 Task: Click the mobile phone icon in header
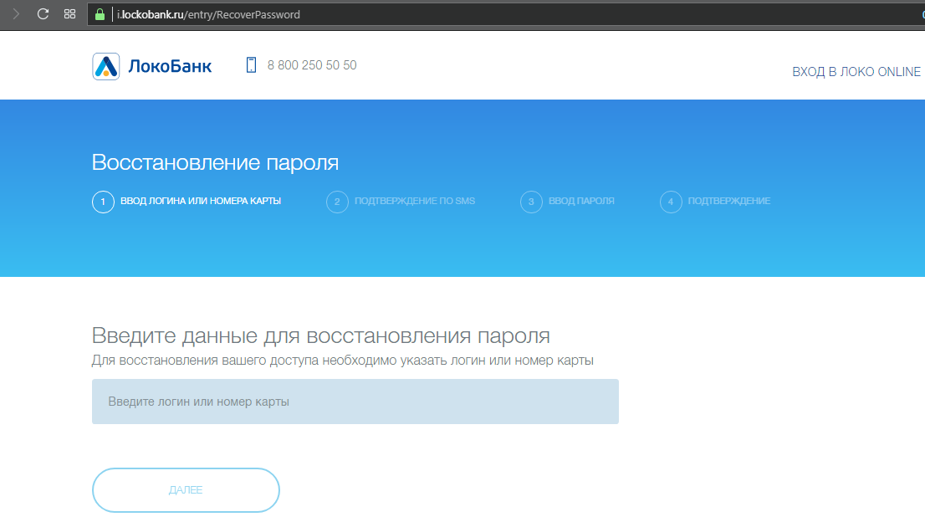pyautogui.click(x=251, y=64)
